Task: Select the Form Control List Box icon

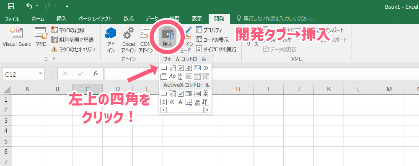Action: [197, 68]
